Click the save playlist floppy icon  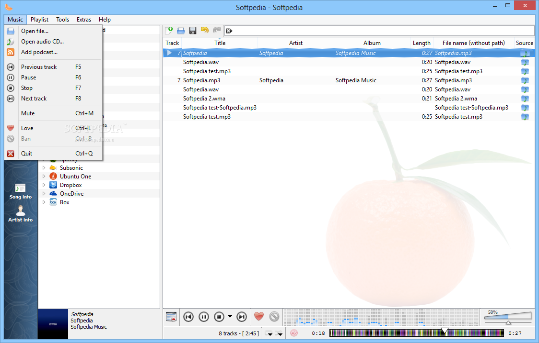click(192, 31)
